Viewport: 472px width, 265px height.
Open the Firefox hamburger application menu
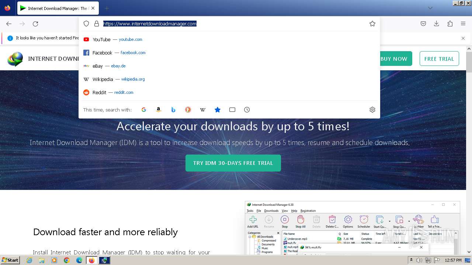463,24
